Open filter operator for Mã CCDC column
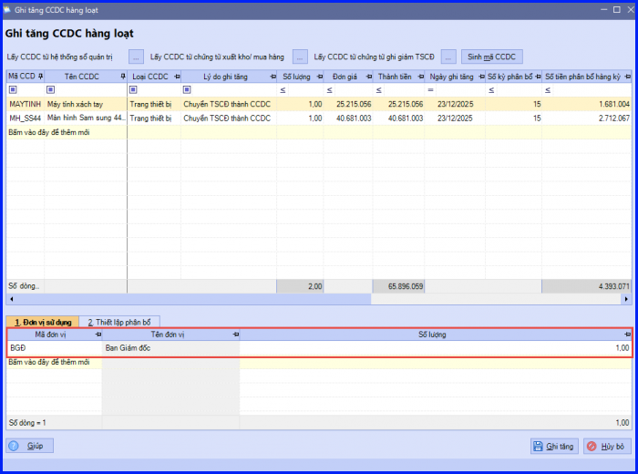The height and width of the screenshot is (474, 638). 13,90
